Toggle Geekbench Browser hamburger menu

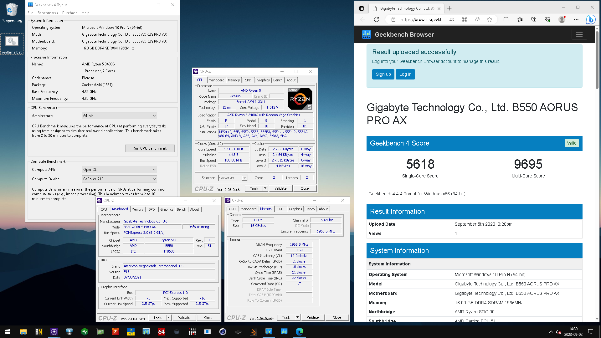tap(579, 34)
